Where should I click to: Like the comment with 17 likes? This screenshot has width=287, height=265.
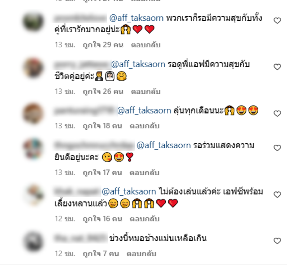click(277, 148)
